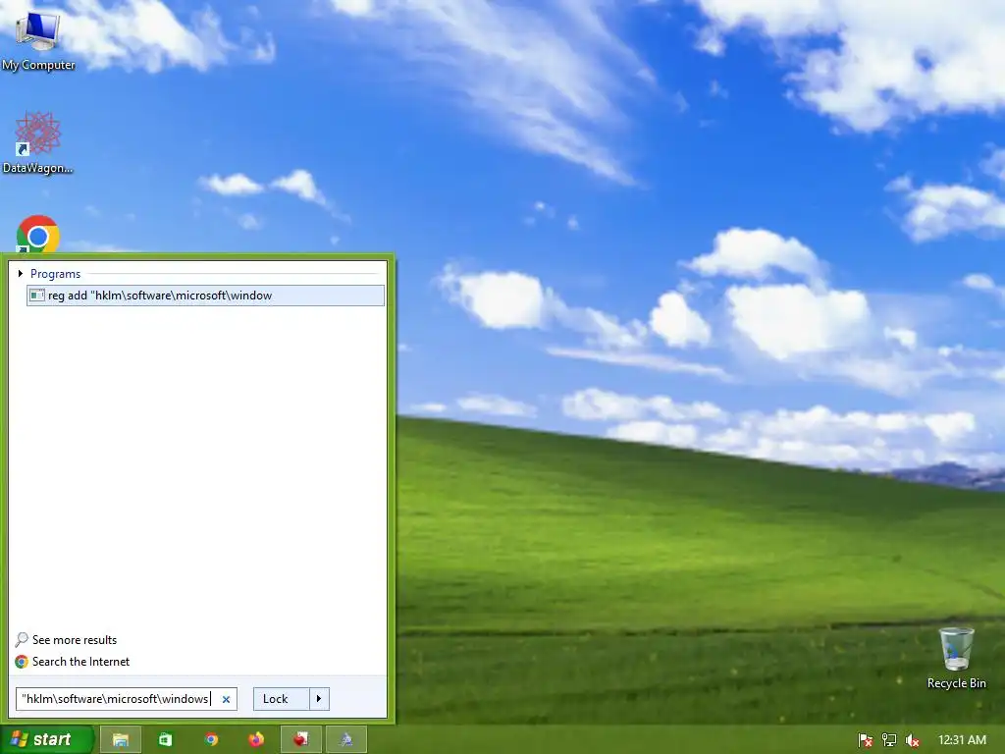Open the Microsoft Store taskbar icon

(x=165, y=740)
